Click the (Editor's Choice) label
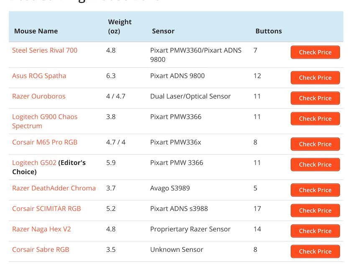The height and width of the screenshot is (274, 353). pos(49,167)
